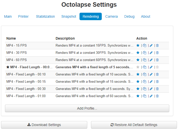179x131 pixels.
Task: Open the Snapshot tab
Action: [x=68, y=16]
